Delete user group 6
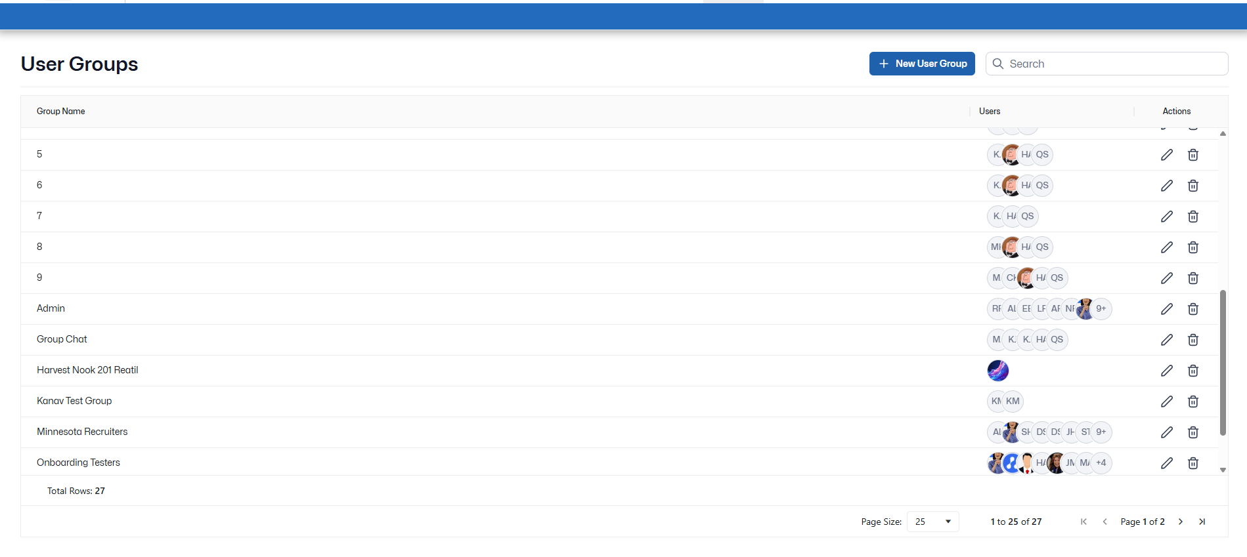Screen dimensions: 1247x557 1193,186
